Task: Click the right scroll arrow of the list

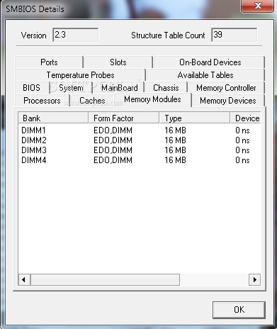Action: click(x=255, y=280)
